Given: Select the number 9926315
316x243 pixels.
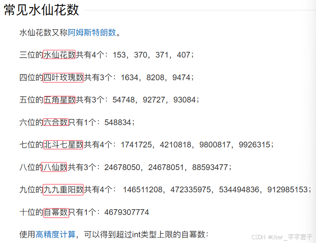Looking at the screenshot, I should click(x=253, y=145).
